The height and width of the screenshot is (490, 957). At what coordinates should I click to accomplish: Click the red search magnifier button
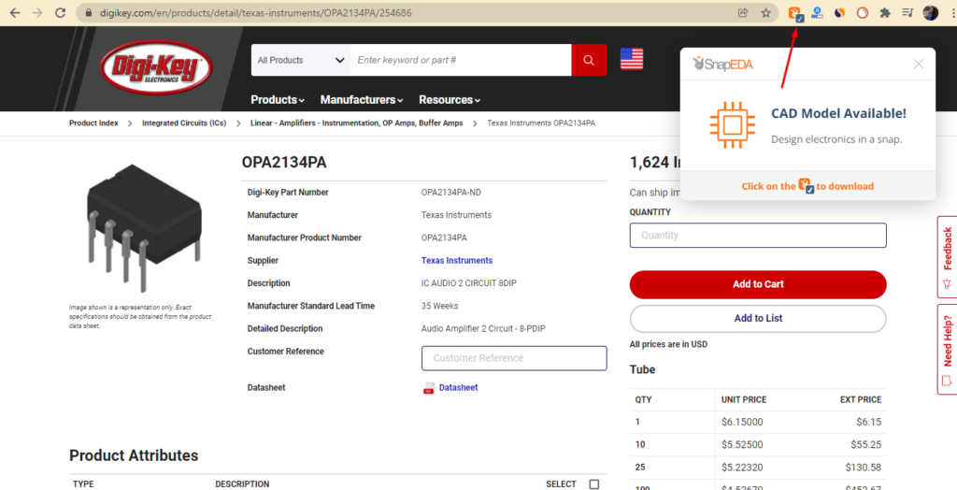[x=589, y=60]
